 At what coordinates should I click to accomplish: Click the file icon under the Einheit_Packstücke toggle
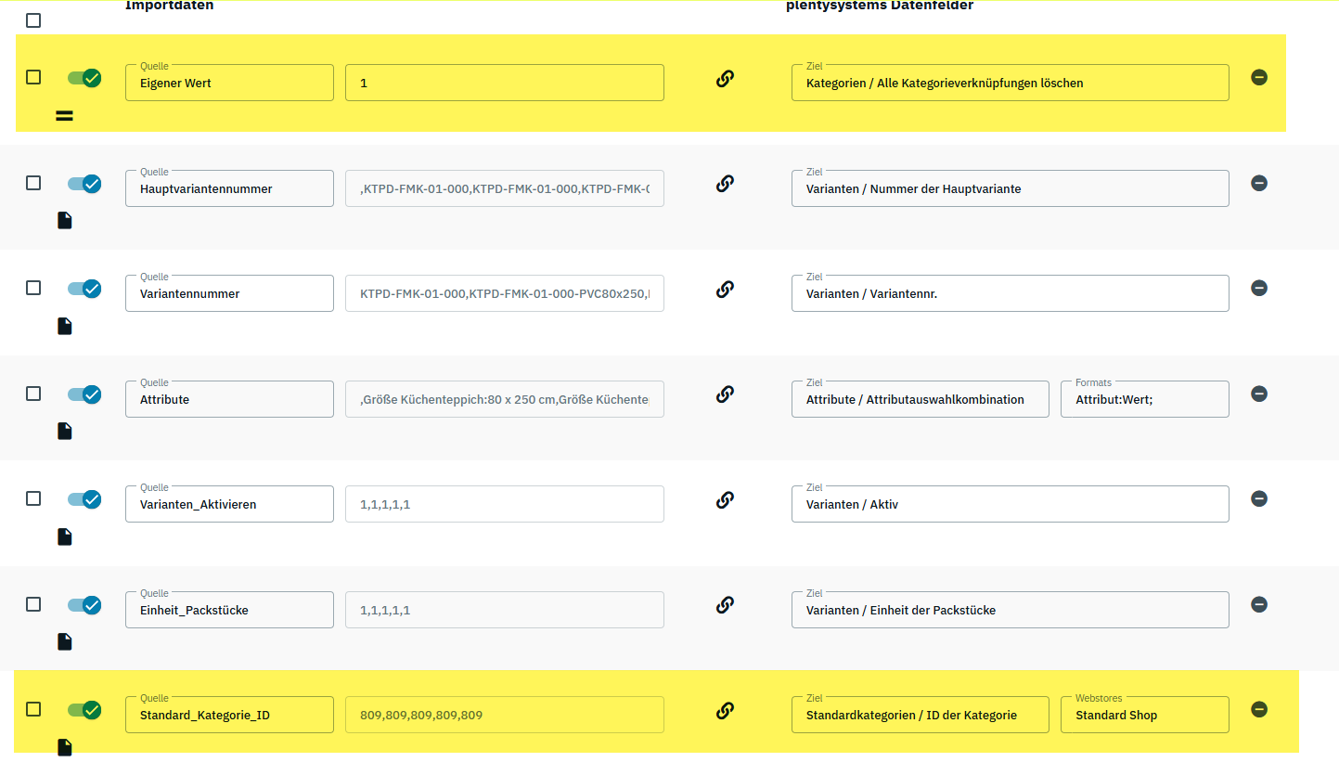[x=64, y=641]
